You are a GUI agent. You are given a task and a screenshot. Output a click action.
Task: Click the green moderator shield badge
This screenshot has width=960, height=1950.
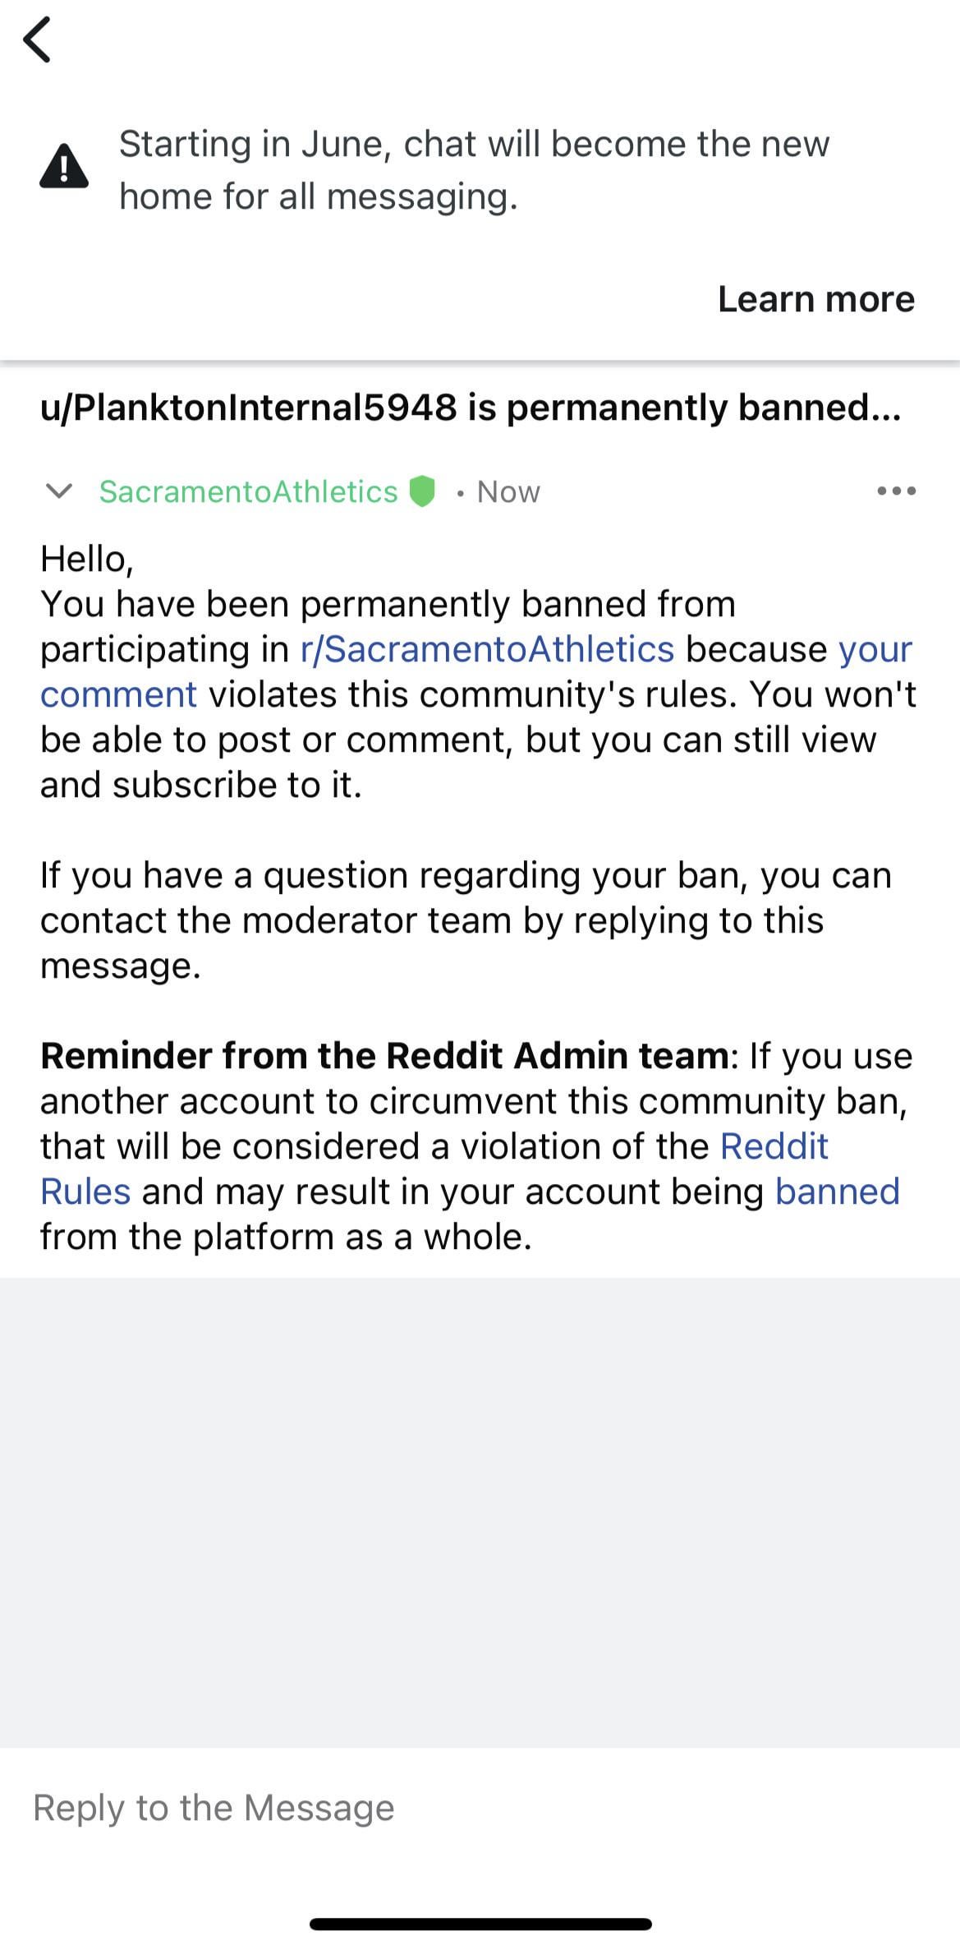pos(422,491)
